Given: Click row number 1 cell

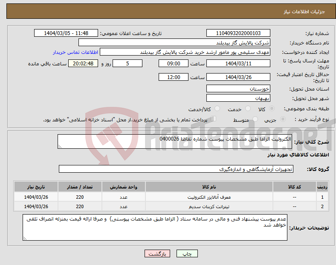Looking at the screenshot, I should [x=322, y=197].
